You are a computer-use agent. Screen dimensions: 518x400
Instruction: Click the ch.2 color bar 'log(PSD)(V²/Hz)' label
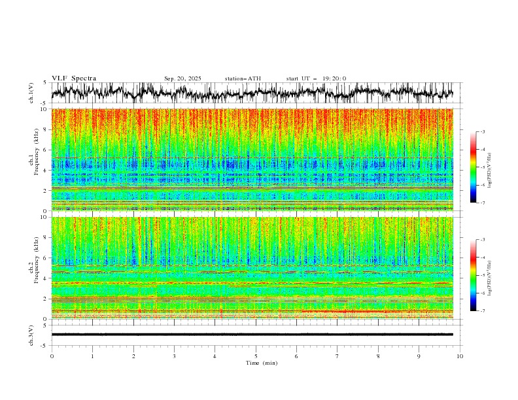coord(490,278)
